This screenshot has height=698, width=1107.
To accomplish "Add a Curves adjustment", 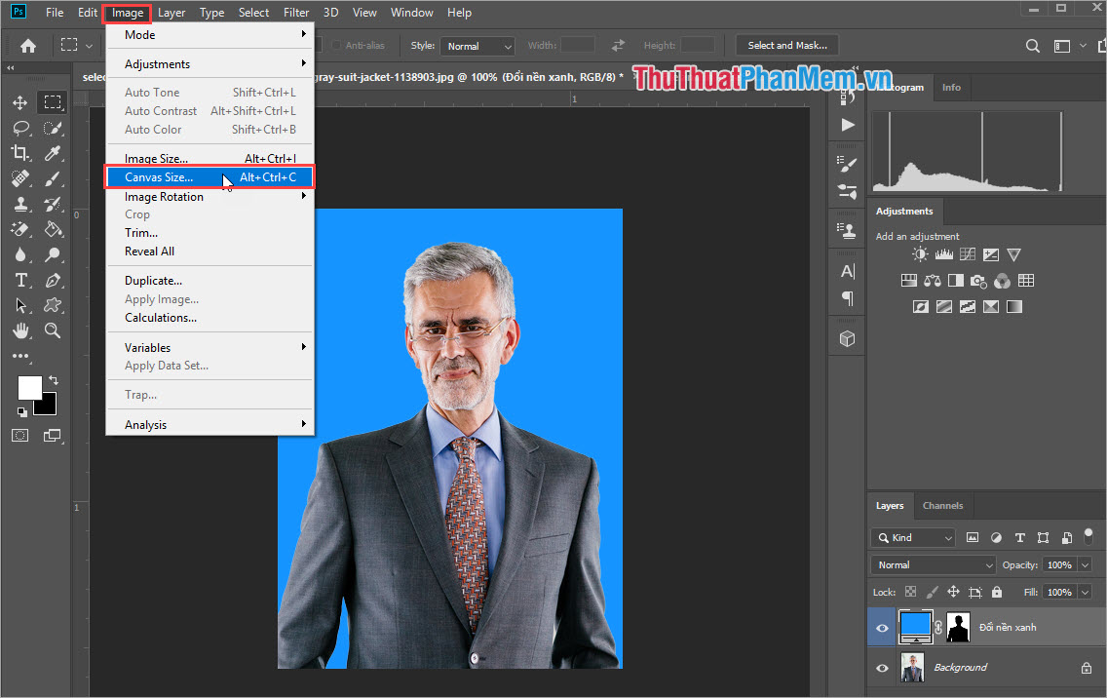I will point(967,253).
